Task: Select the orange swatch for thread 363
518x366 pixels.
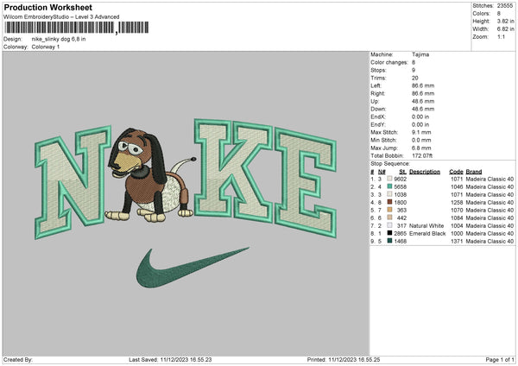Action: click(389, 210)
